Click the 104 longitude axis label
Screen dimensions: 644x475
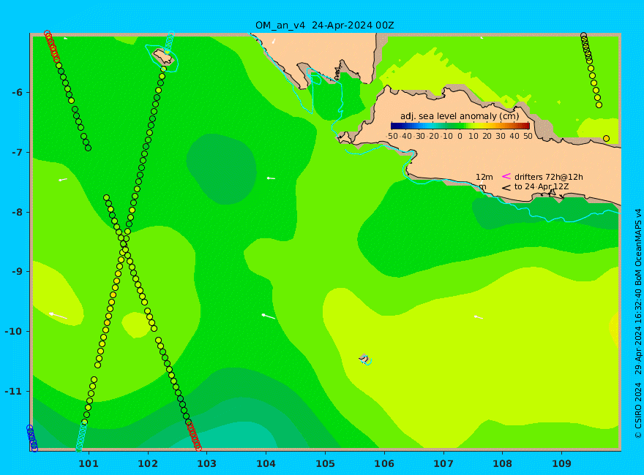click(266, 464)
